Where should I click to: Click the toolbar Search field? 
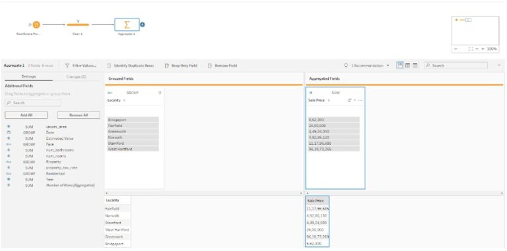click(456, 65)
